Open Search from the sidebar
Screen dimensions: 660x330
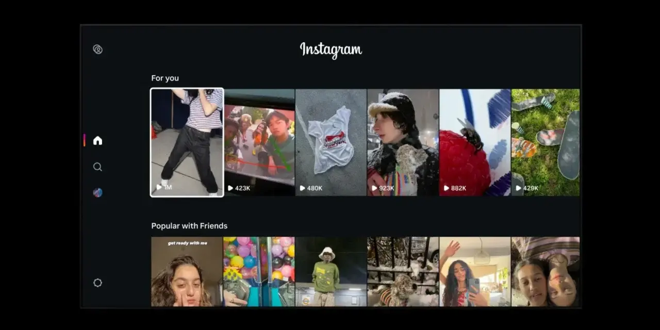coord(97,167)
